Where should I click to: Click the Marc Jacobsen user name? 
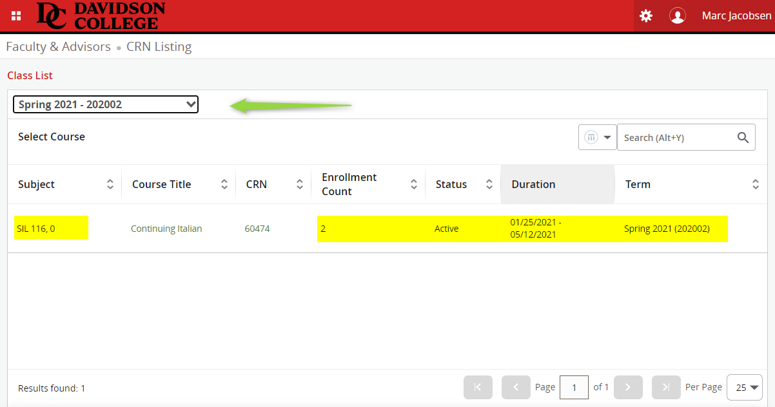pyautogui.click(x=736, y=15)
